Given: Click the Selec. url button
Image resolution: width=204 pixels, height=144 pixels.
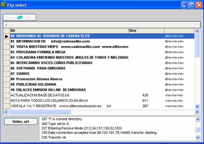Looking at the screenshot, I should coord(21,121).
